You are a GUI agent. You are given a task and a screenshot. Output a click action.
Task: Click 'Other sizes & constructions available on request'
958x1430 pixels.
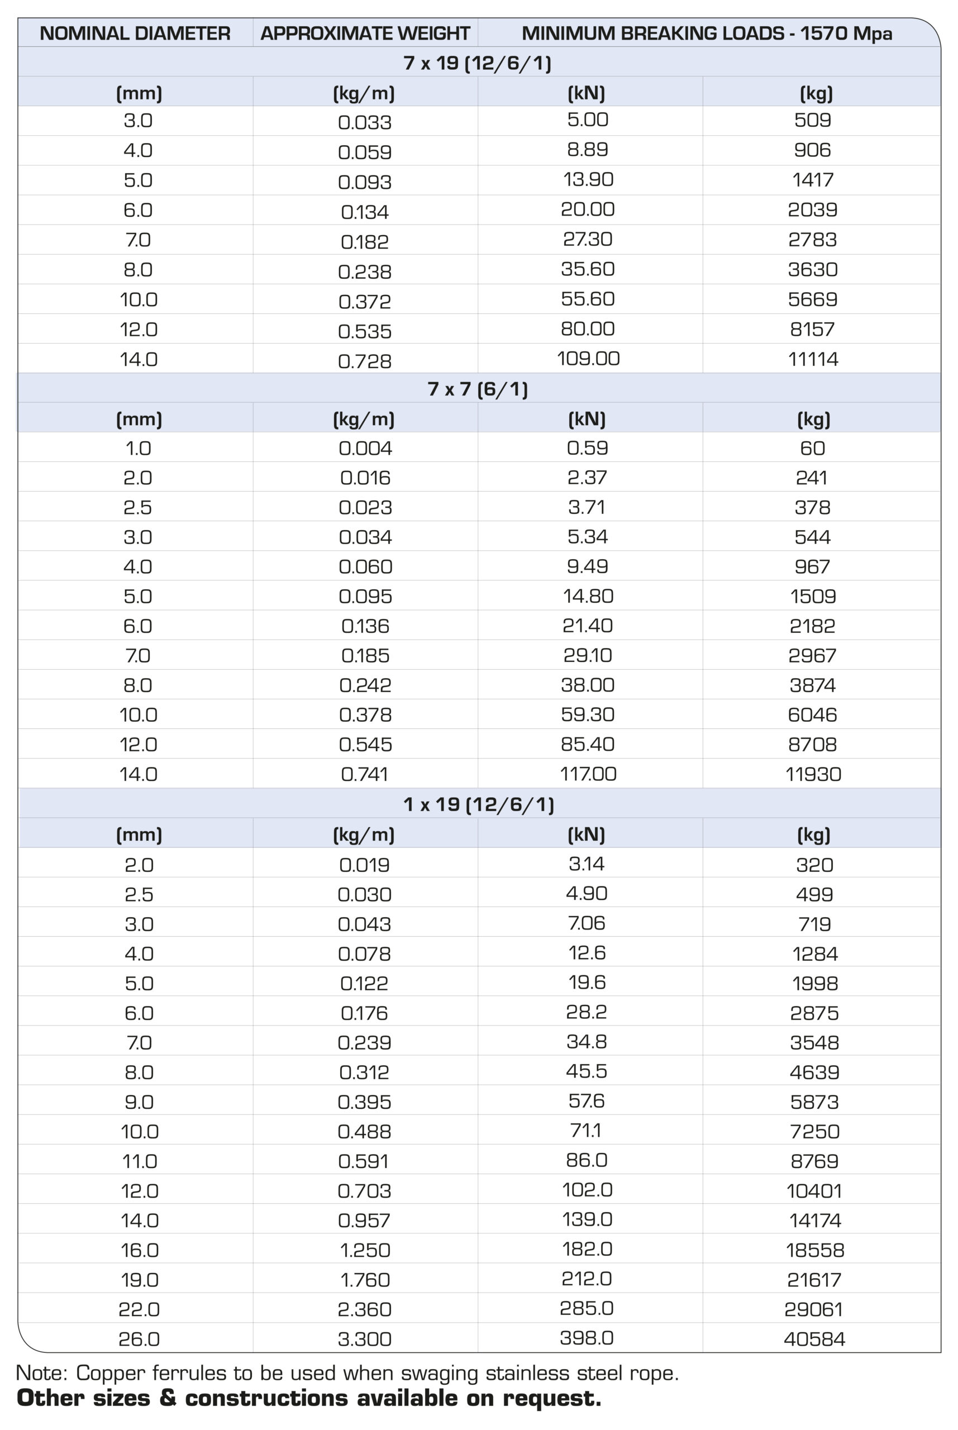point(308,1399)
